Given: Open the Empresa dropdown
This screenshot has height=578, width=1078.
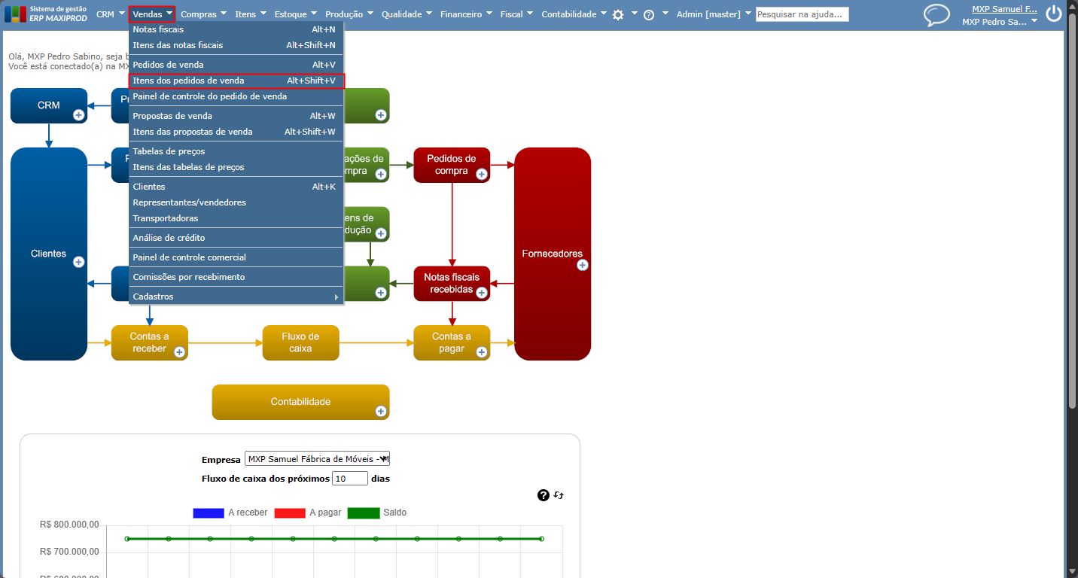Looking at the screenshot, I should click(x=317, y=459).
